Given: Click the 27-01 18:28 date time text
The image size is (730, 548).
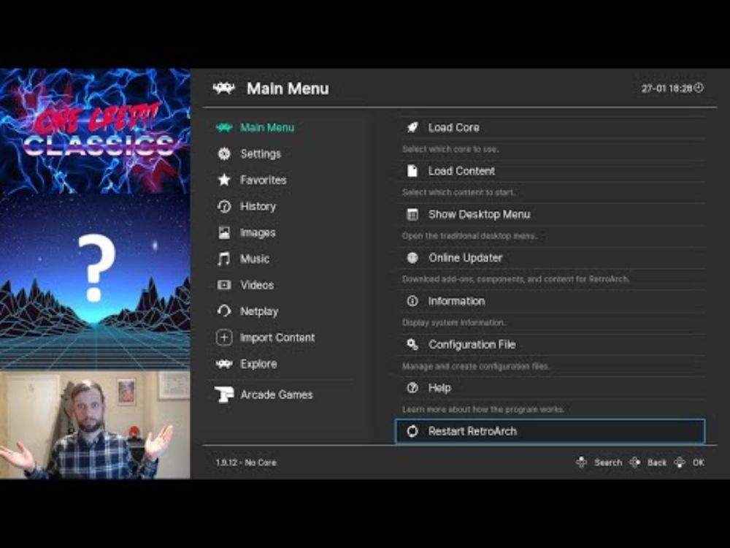Looking at the screenshot, I should coord(666,88).
